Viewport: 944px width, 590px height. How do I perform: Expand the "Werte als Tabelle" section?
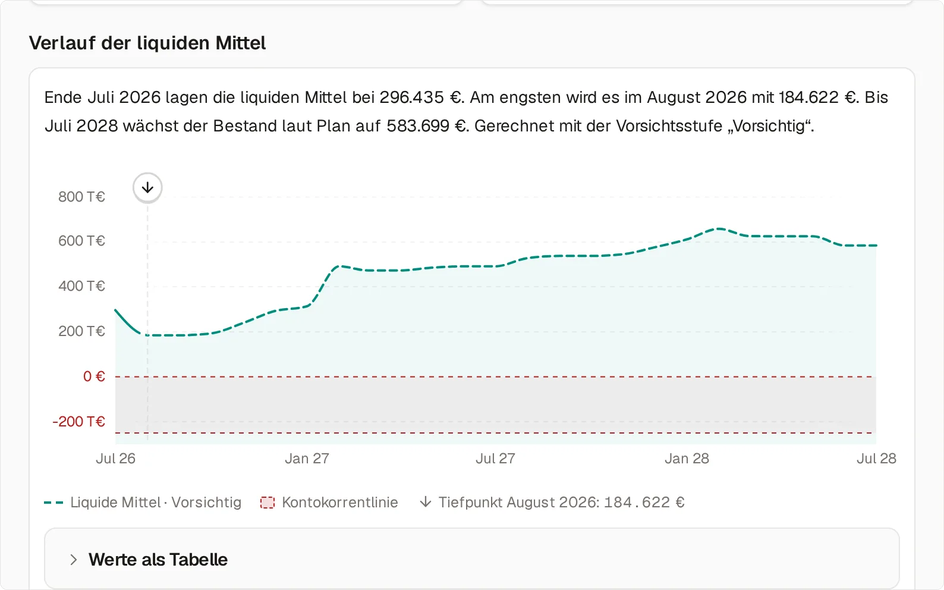[x=471, y=559]
